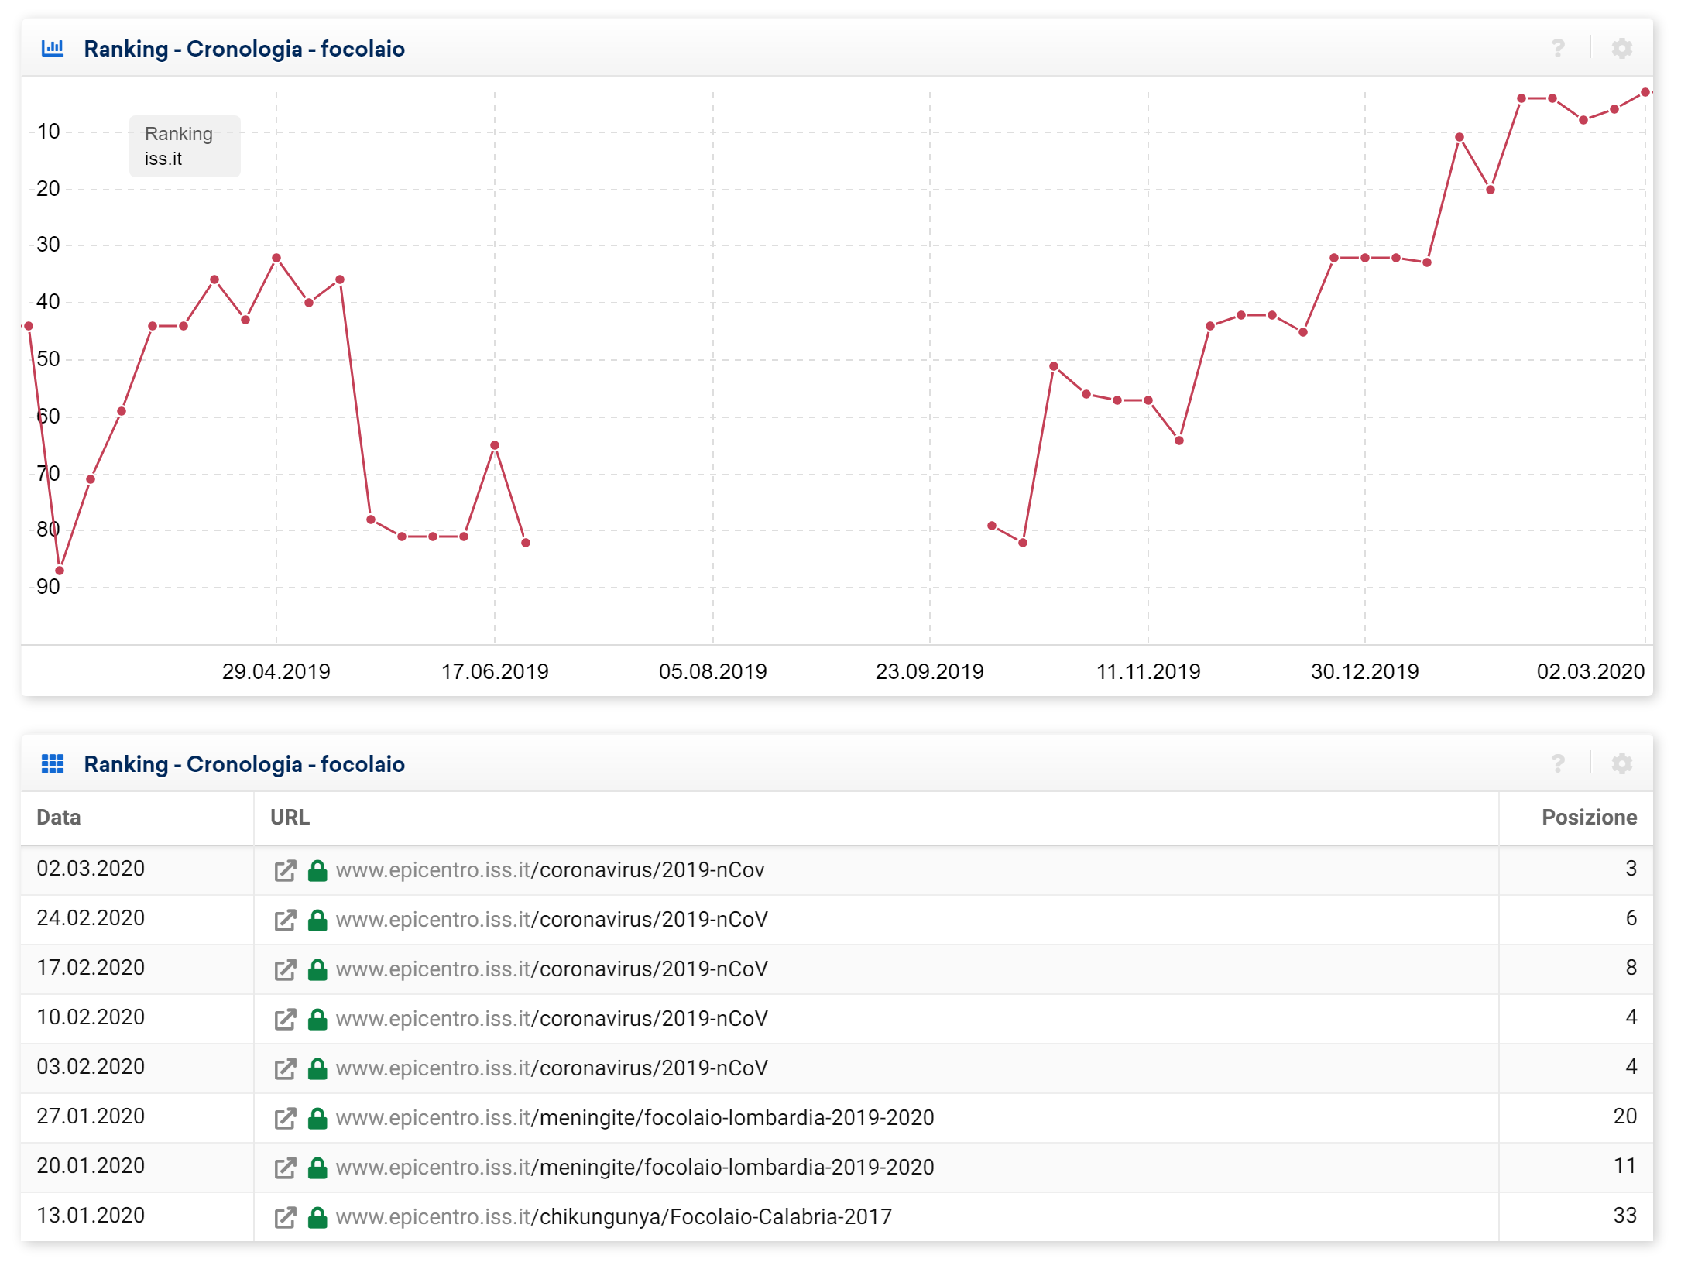Open external link icon for 13.01.2020 row
The image size is (1681, 1262).
click(285, 1218)
